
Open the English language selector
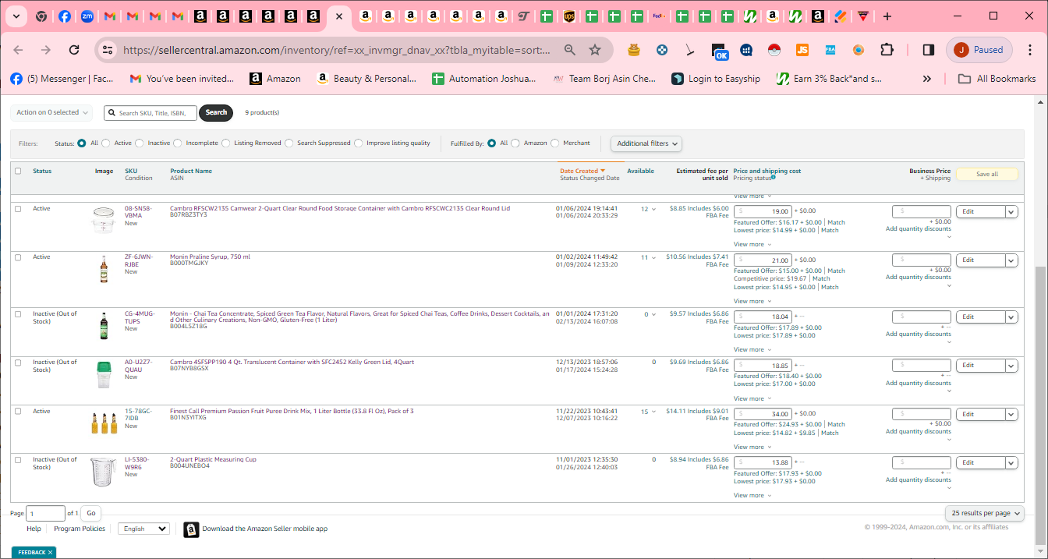coord(143,529)
